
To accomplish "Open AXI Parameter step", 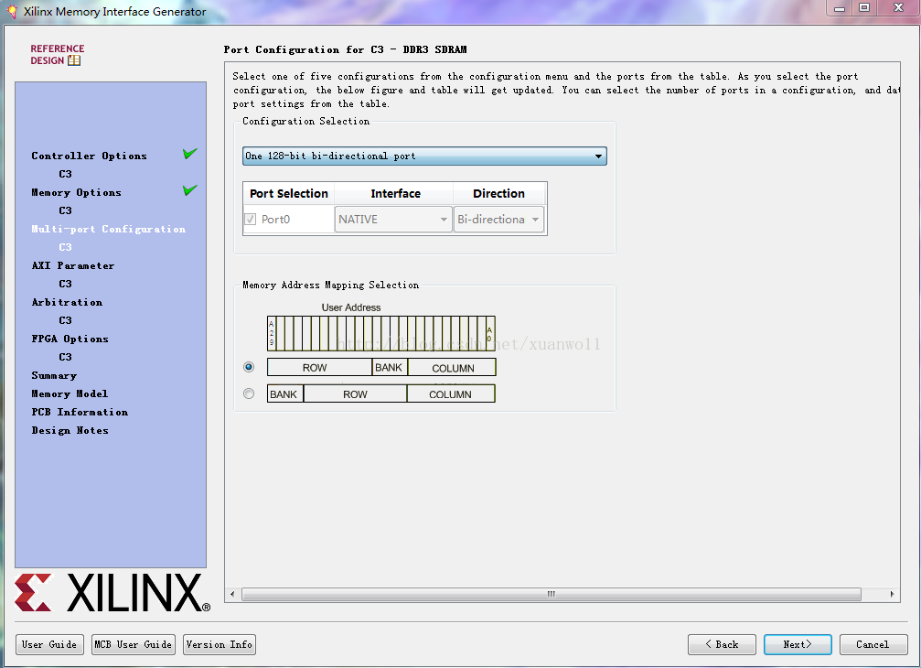I will (x=73, y=265).
